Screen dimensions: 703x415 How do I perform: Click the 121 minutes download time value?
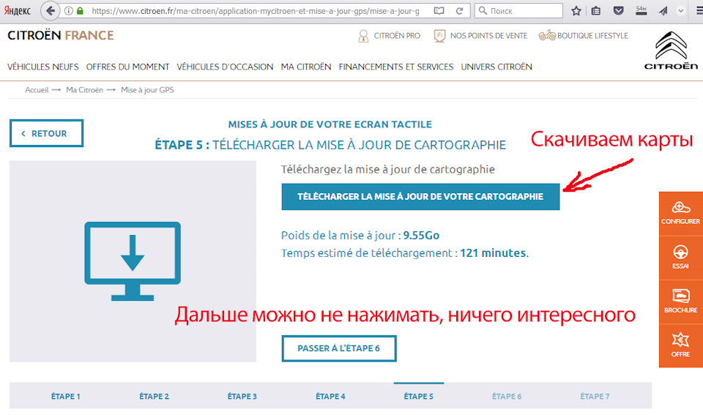click(x=493, y=253)
